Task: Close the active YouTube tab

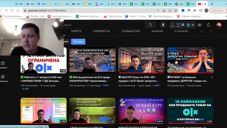Action: (x=205, y=4)
